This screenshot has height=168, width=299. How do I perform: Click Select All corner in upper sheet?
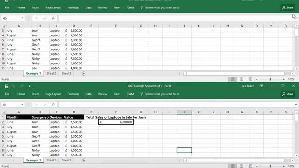(x=4, y=26)
